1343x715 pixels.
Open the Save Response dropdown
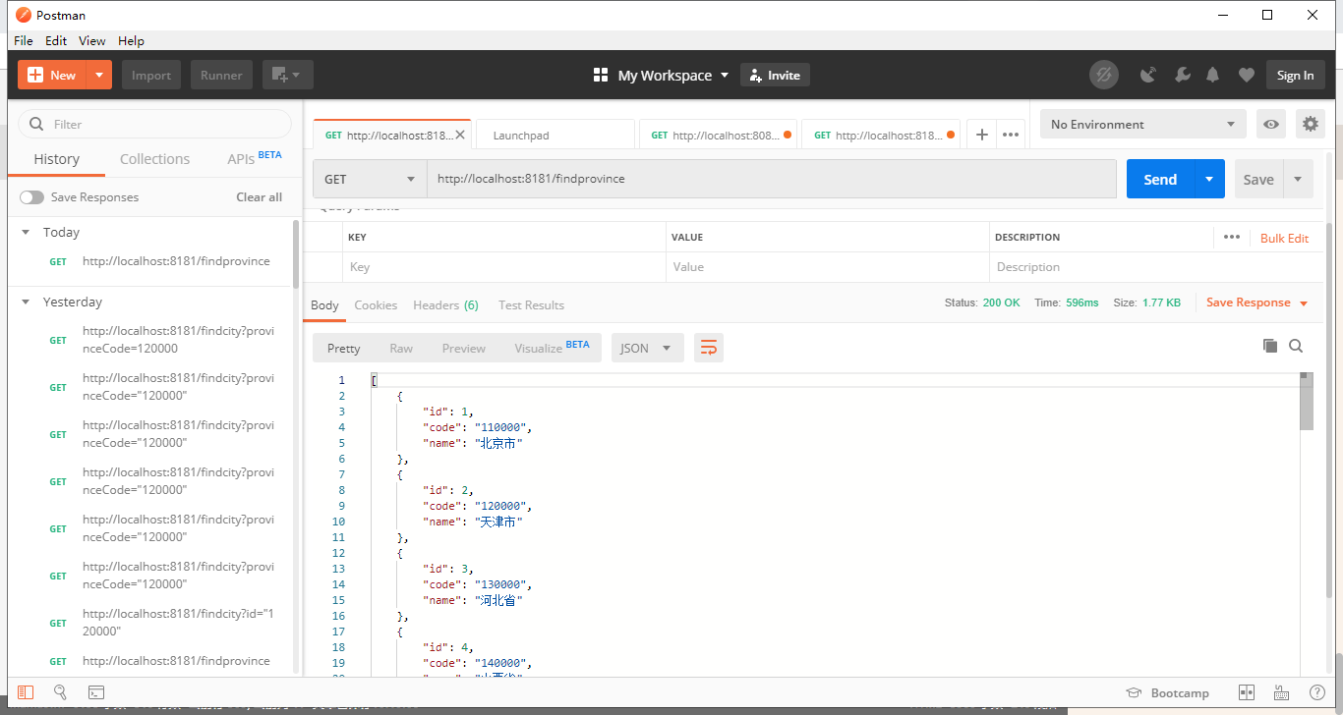(1257, 302)
